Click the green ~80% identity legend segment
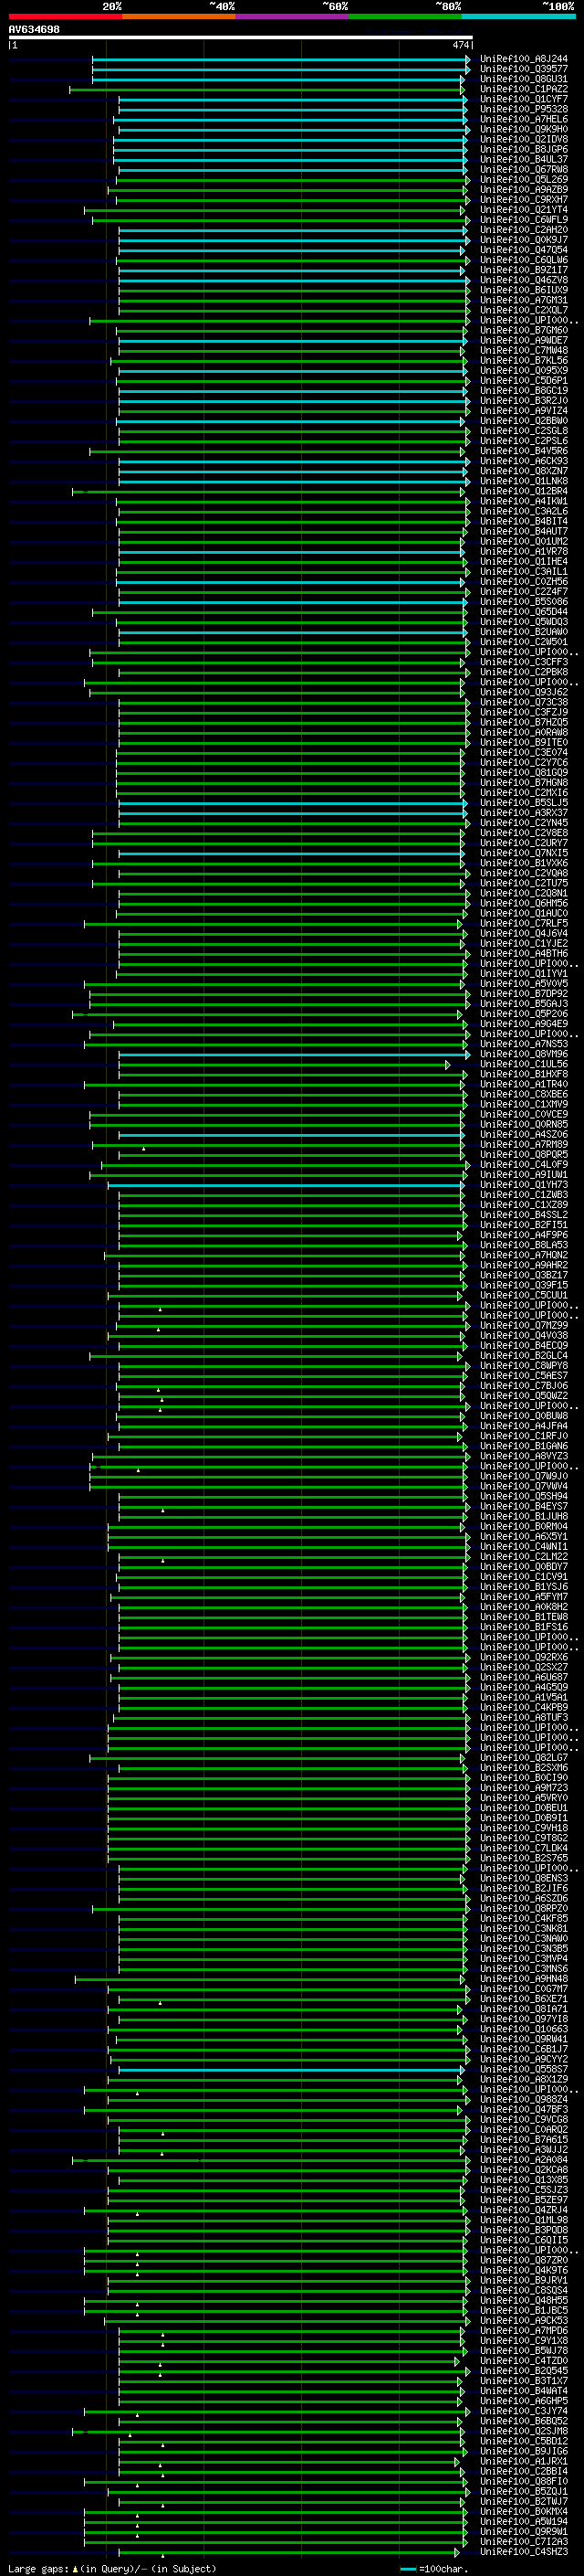 (405, 16)
